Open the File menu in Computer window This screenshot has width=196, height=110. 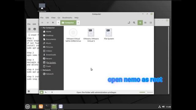(42, 18)
